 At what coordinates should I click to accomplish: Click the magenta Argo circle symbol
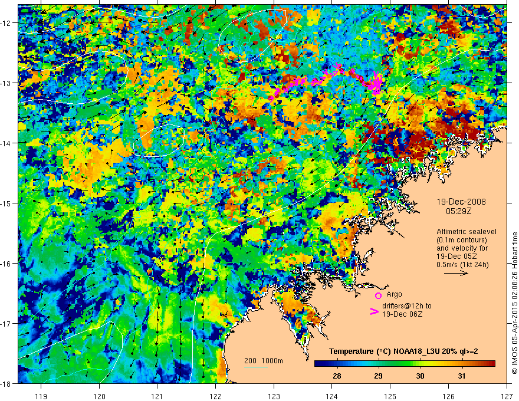pos(378,295)
